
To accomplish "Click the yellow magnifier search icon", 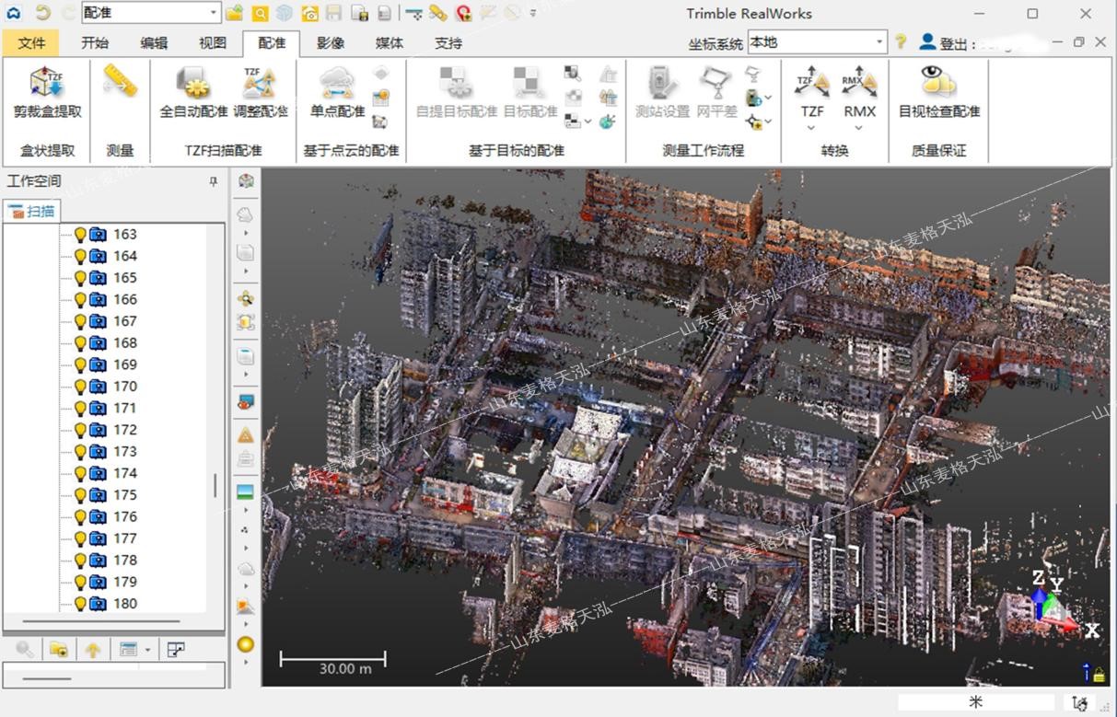I will pos(260,13).
